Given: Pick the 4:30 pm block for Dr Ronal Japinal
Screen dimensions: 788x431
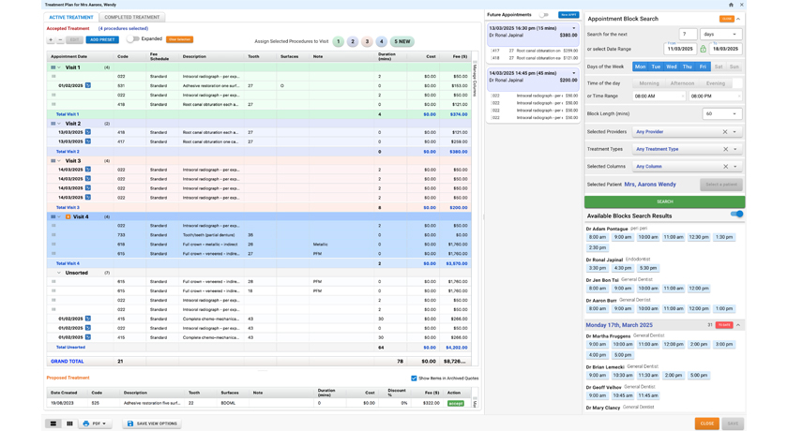Looking at the screenshot, I should (x=622, y=268).
